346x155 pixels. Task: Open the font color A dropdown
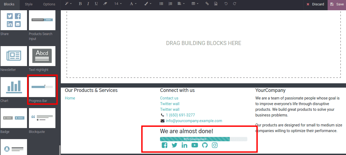pos(133,4)
